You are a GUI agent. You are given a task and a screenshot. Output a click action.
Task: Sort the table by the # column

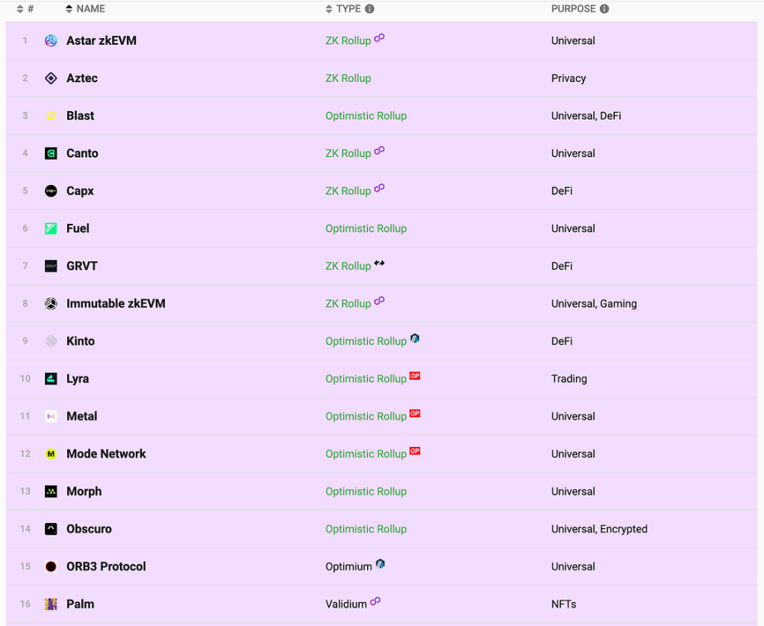pos(25,9)
